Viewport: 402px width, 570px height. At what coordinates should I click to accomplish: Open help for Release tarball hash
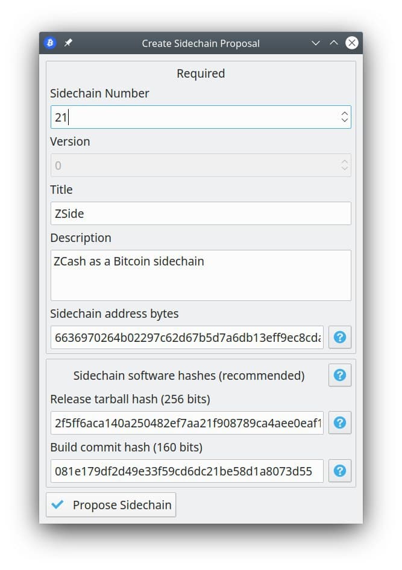[x=340, y=423]
